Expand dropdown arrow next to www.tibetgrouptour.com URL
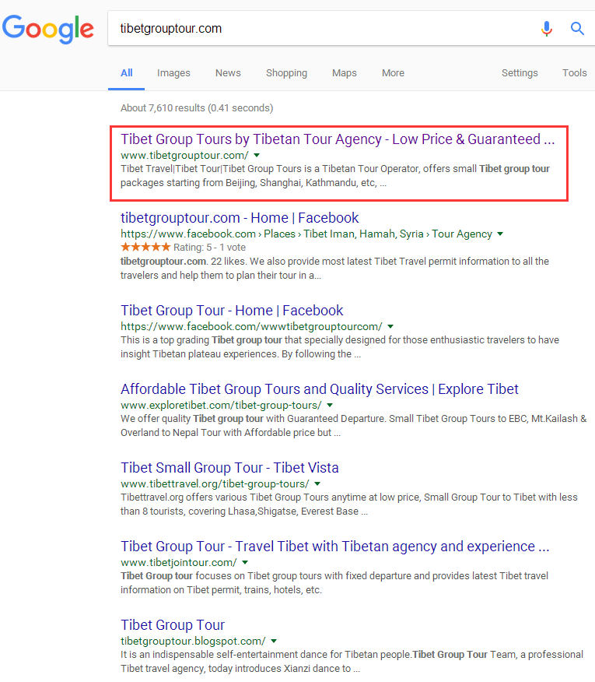Screen dimensions: 595x682 (x=257, y=156)
